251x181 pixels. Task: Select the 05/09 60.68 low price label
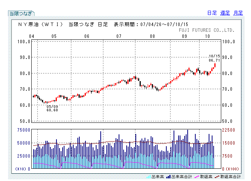click(x=52, y=108)
